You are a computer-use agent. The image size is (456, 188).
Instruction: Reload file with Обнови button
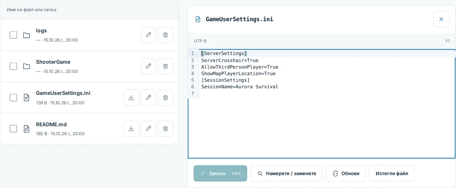click(x=346, y=173)
